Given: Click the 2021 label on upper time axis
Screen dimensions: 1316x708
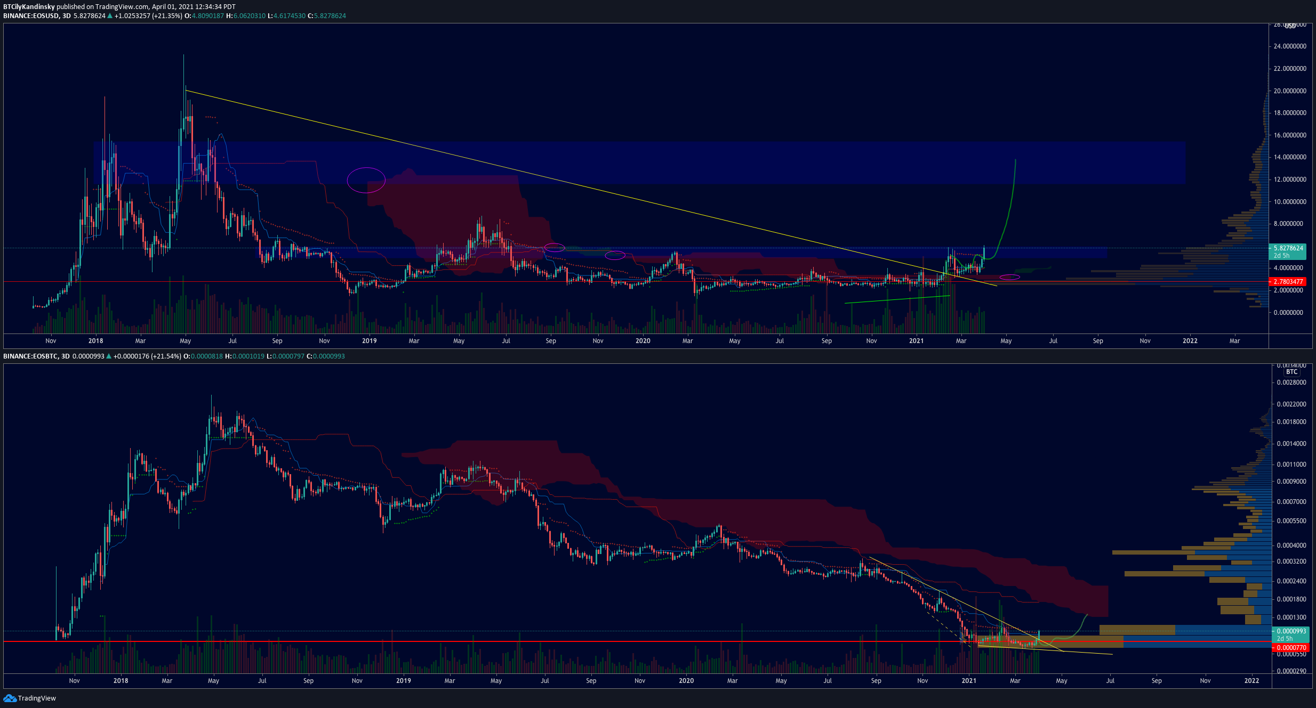Looking at the screenshot, I should (916, 341).
